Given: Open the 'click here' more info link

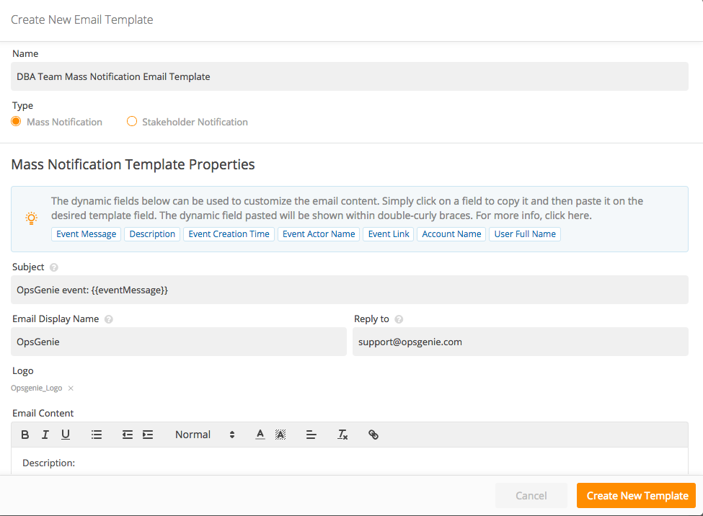Looking at the screenshot, I should point(567,215).
